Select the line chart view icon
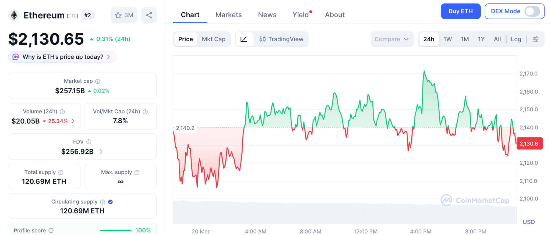This screenshot has height=235, width=551. coord(244,39)
